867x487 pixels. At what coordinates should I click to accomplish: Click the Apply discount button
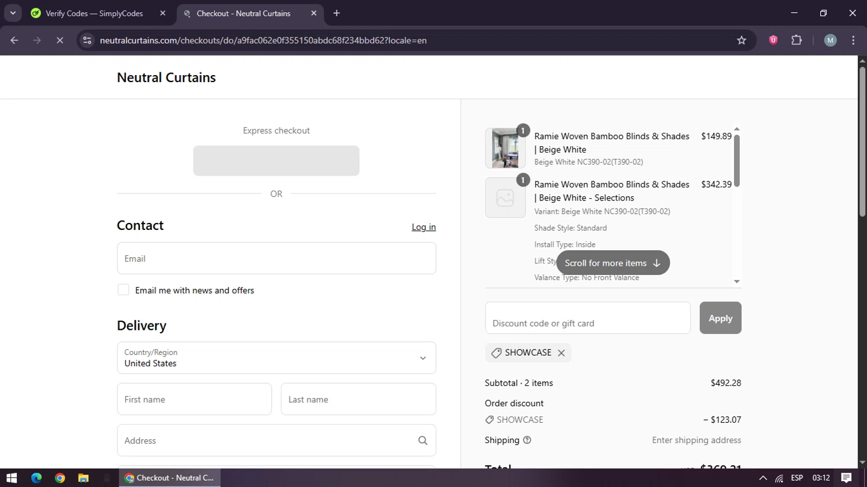[x=720, y=318]
